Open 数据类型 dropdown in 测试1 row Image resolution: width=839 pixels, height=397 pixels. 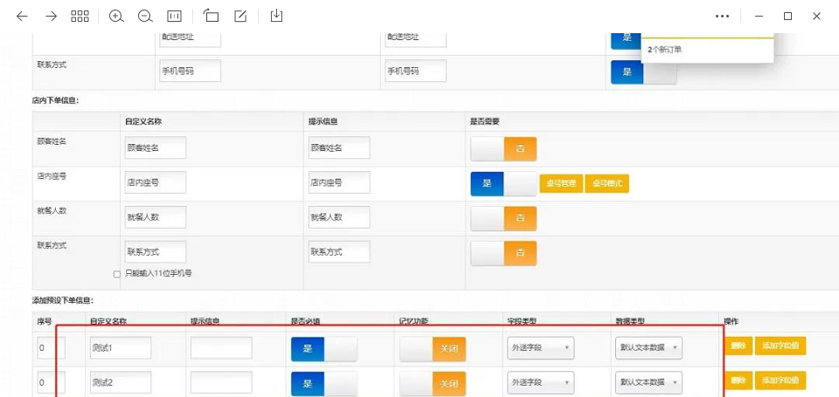(648, 347)
